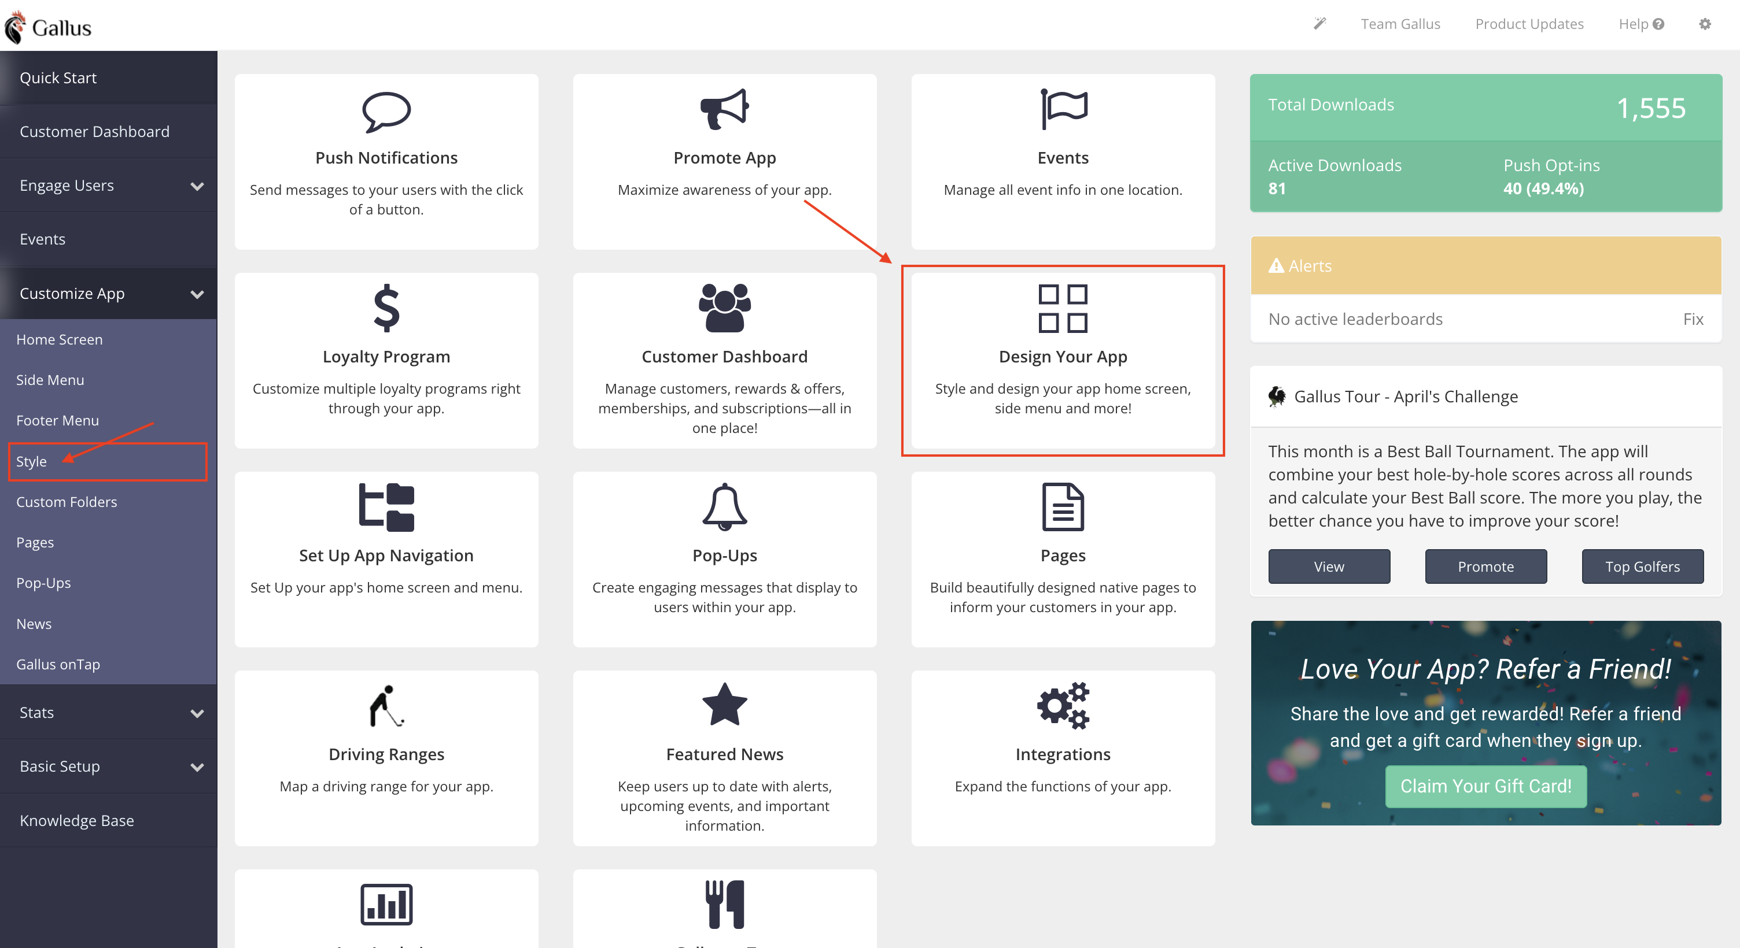Select Side Menu submenu item

(108, 380)
